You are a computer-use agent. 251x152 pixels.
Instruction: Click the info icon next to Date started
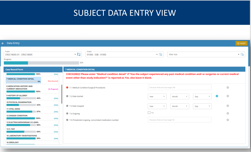[x=217, y=96]
